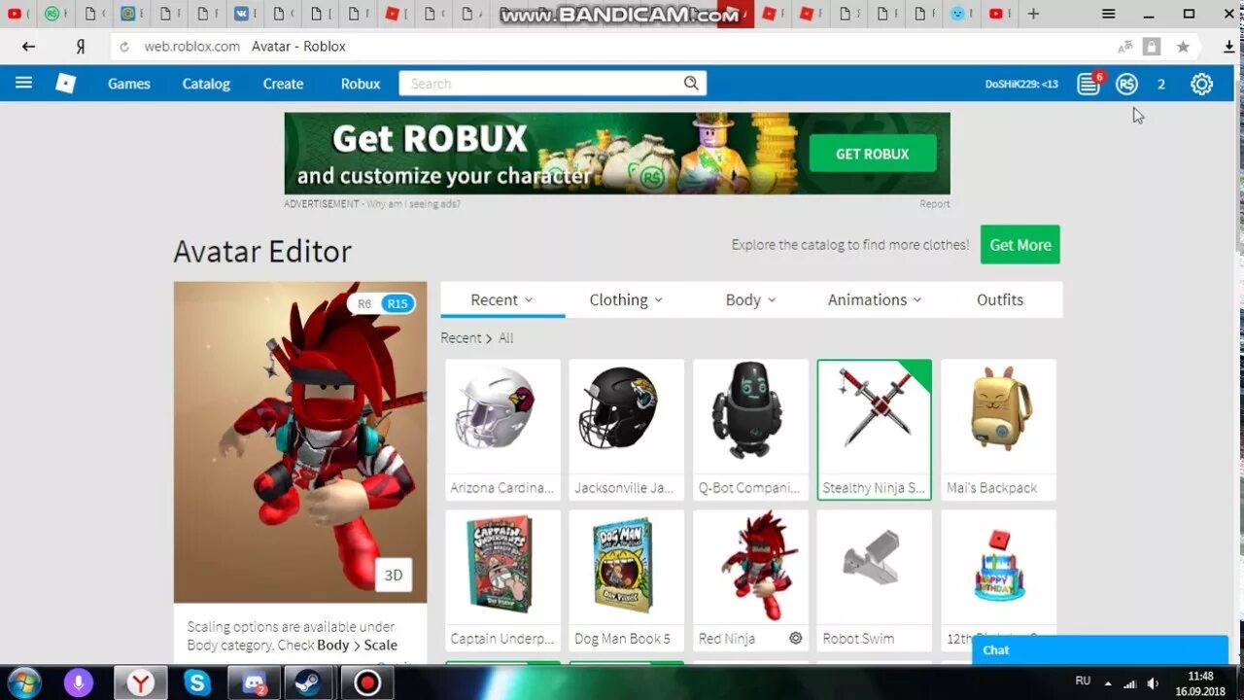The height and width of the screenshot is (700, 1244).
Task: Select the Robot Swim animation item
Action: [x=874, y=580]
